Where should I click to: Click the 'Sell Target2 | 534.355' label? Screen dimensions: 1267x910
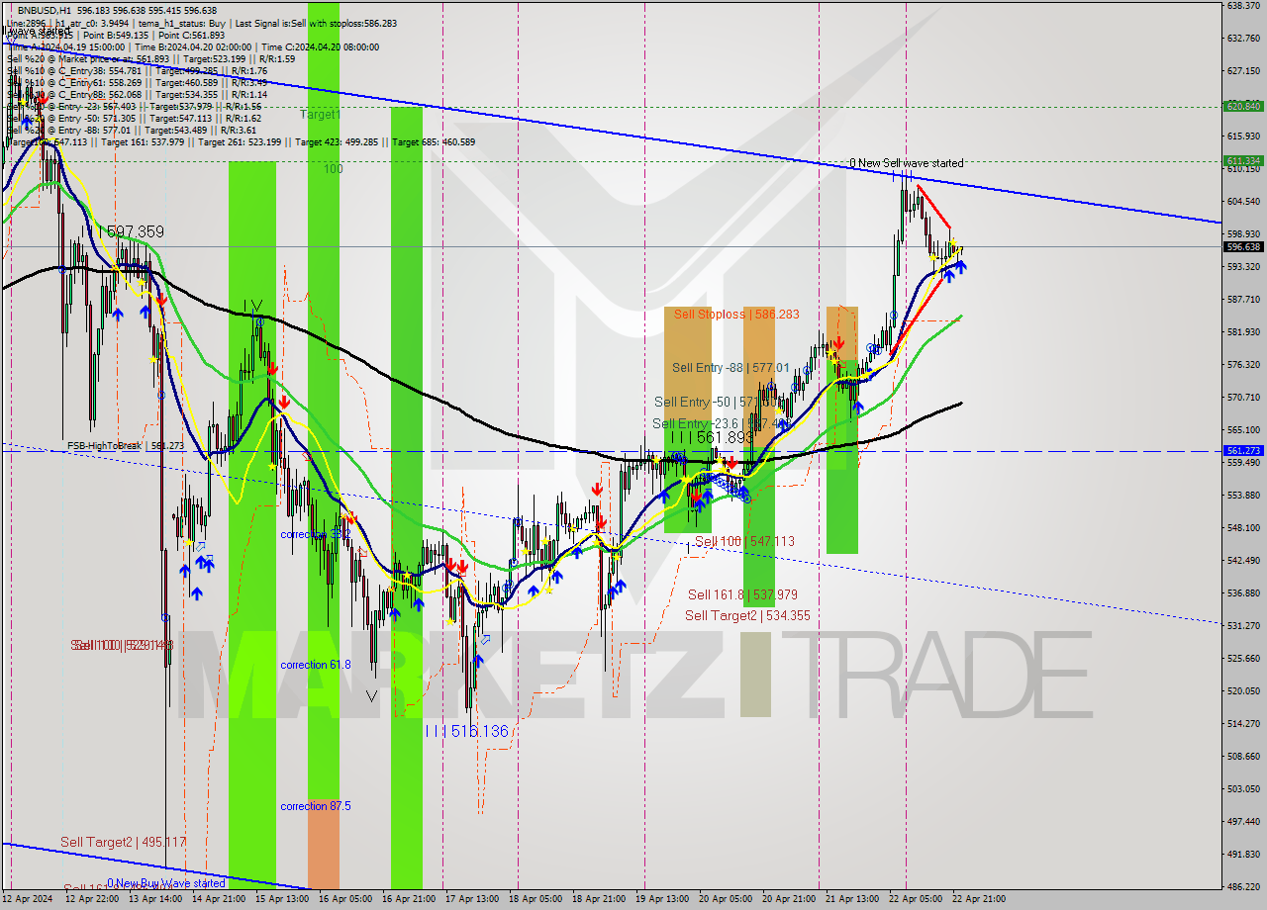(x=747, y=615)
